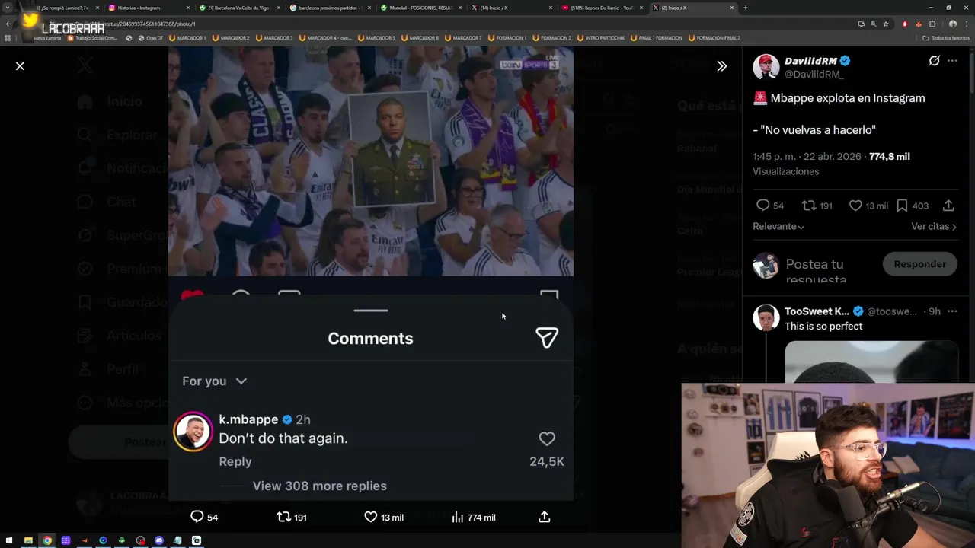
Task: Open the Windows Start menu
Action: click(8, 540)
